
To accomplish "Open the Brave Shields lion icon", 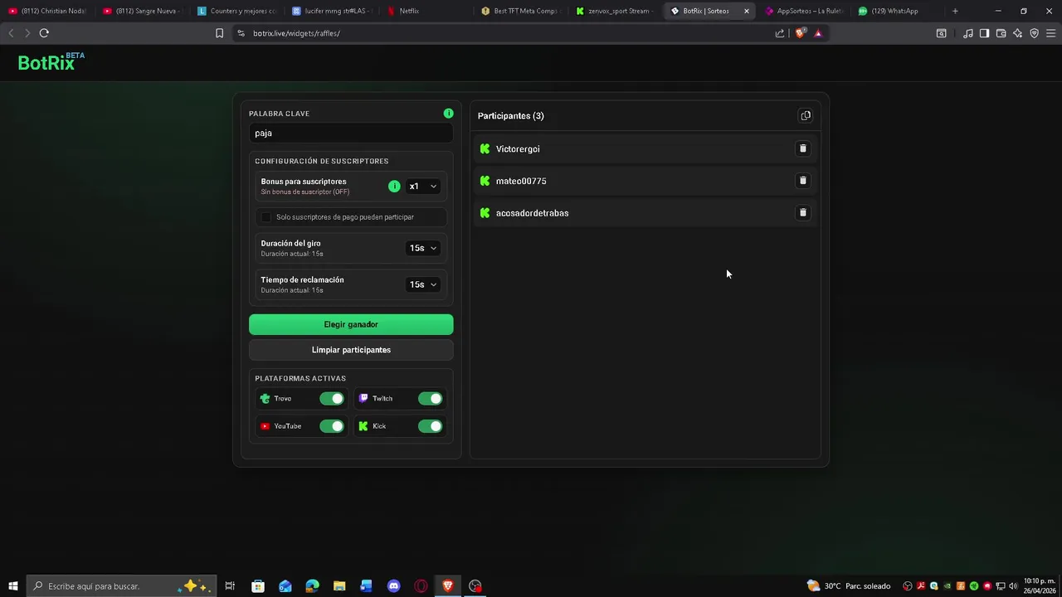I will point(800,33).
